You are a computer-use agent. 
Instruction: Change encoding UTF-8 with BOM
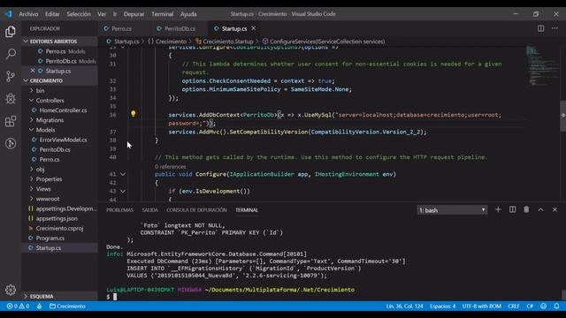point(481,307)
